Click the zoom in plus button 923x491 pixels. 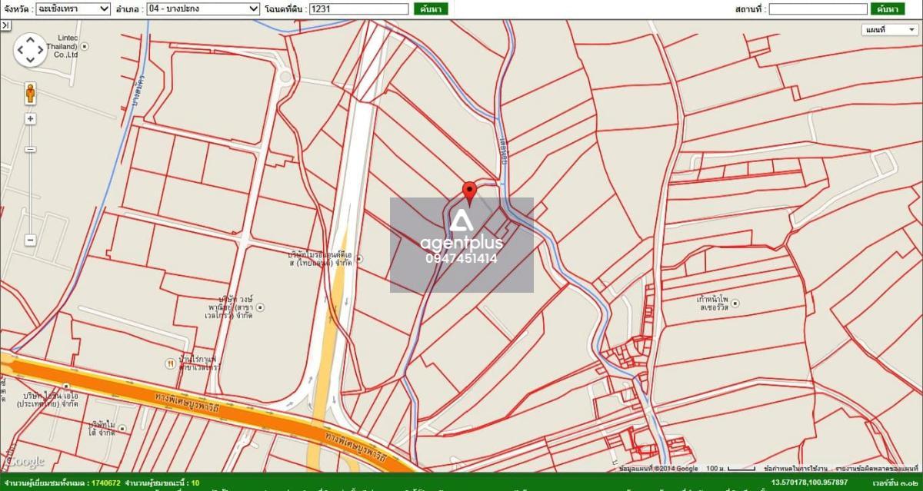tap(30, 119)
